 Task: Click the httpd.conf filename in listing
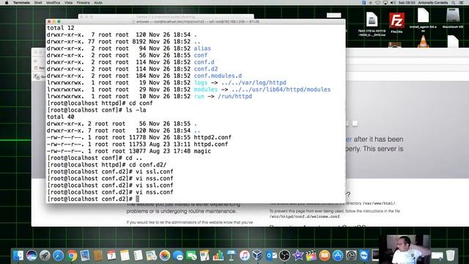211,144
